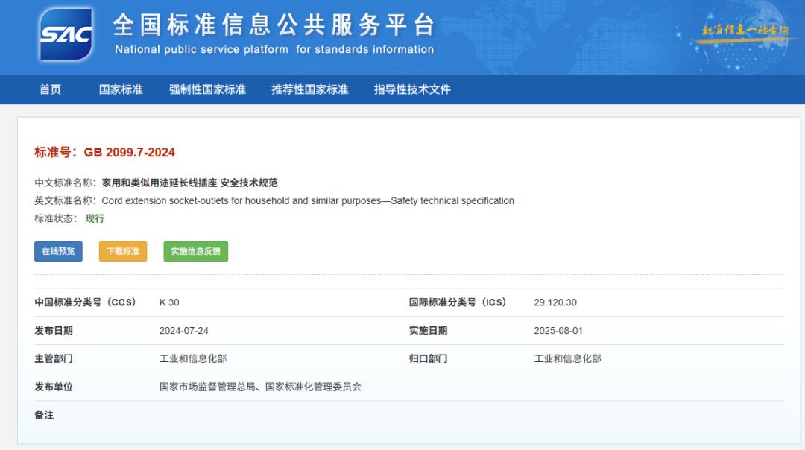Screen dimensions: 805x450
Task: Click the green 实施信息反馈 button
Action: coord(195,251)
